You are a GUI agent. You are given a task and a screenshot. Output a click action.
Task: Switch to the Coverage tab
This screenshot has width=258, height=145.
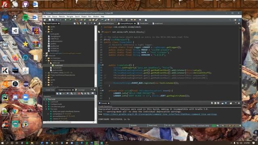[80, 90]
